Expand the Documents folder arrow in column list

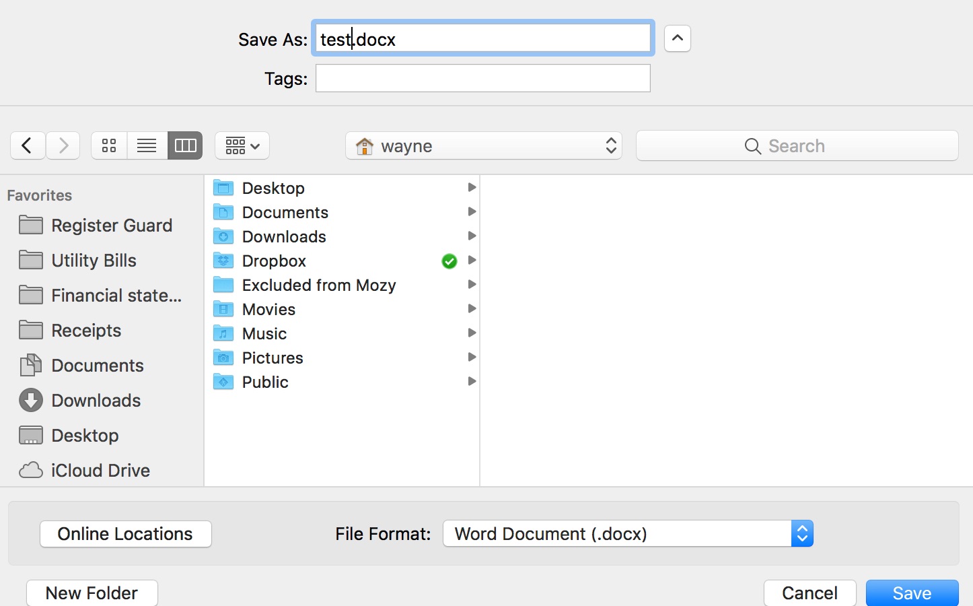pyautogui.click(x=472, y=211)
